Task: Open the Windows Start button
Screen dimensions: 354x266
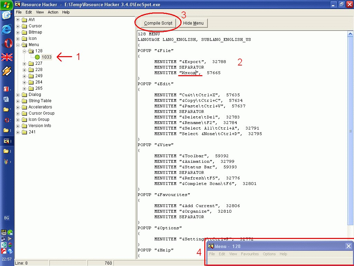Action: pos(7,5)
